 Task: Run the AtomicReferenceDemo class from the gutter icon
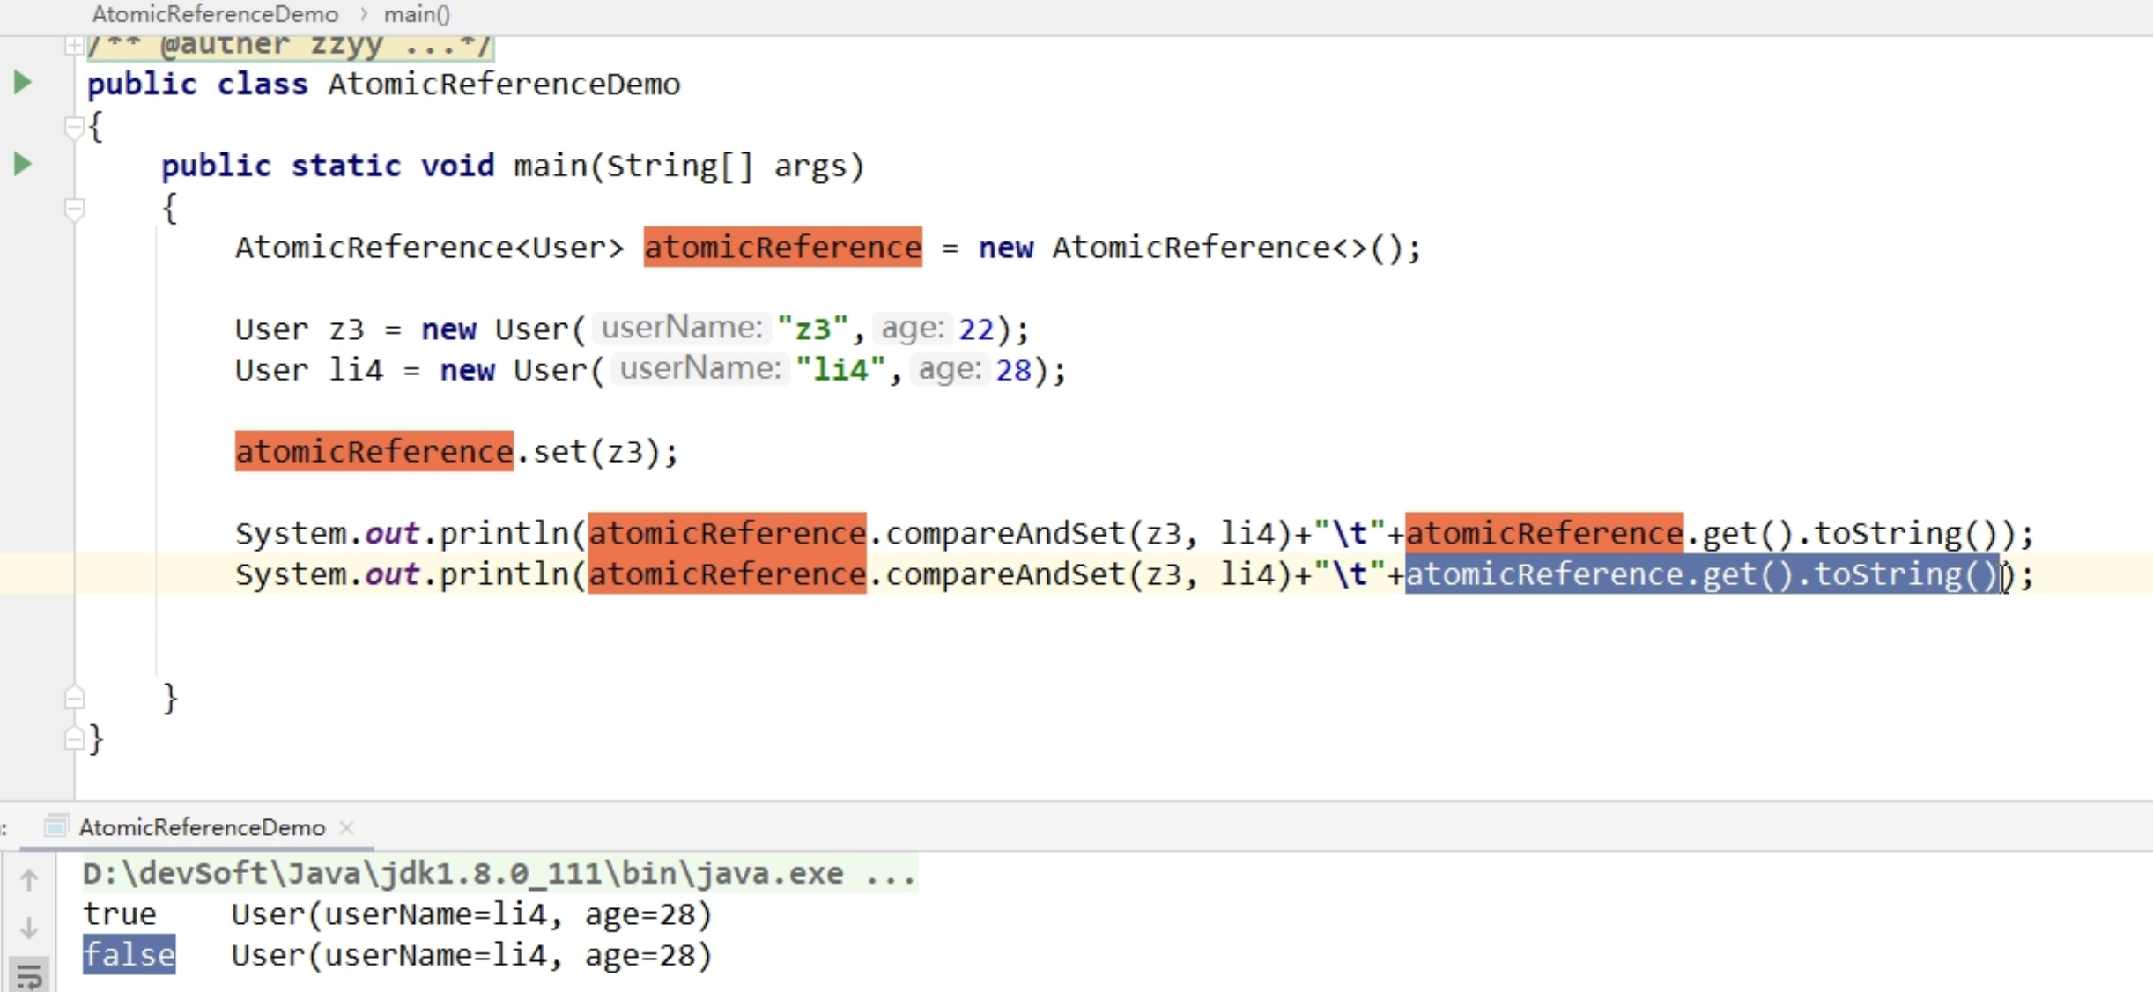click(23, 83)
